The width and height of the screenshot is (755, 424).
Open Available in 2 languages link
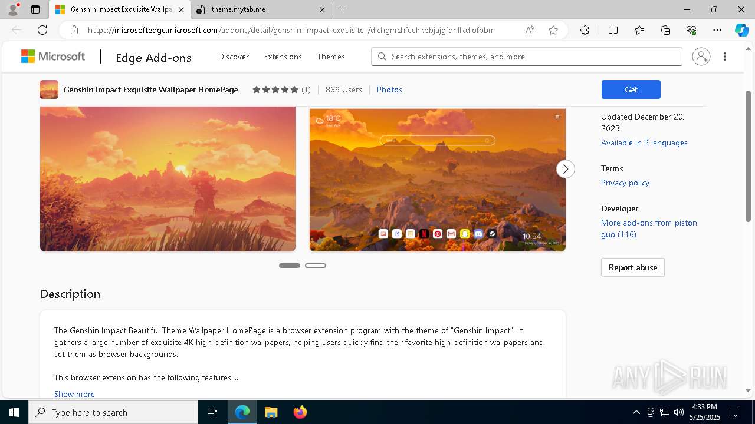(x=644, y=143)
